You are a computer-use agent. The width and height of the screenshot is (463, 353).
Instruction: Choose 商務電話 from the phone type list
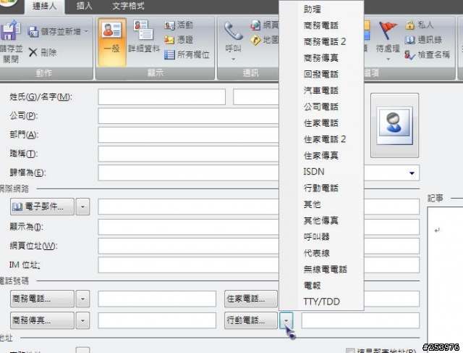pos(321,25)
